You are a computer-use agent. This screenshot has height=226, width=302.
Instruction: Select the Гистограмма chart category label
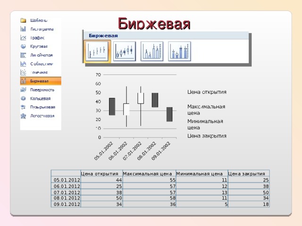[42, 29]
